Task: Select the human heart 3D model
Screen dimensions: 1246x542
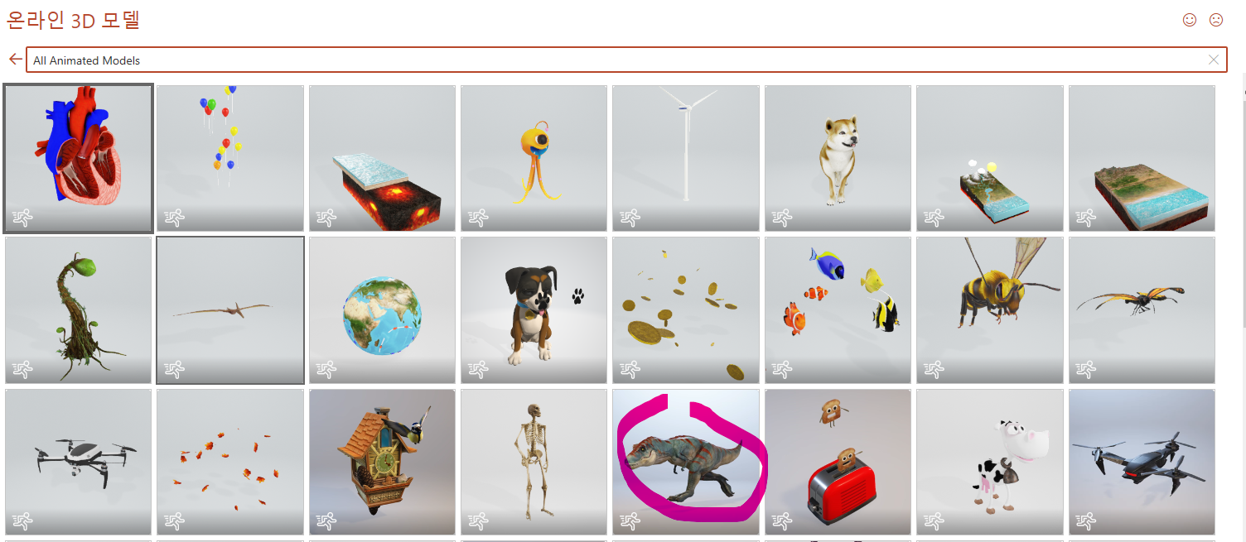Action: (79, 158)
